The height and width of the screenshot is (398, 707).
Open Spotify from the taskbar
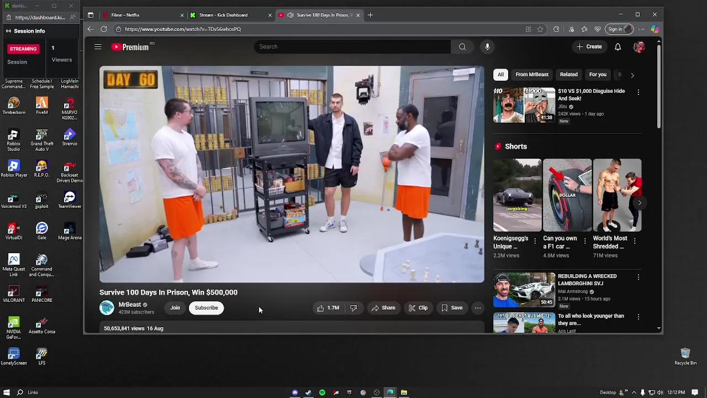coord(322,392)
